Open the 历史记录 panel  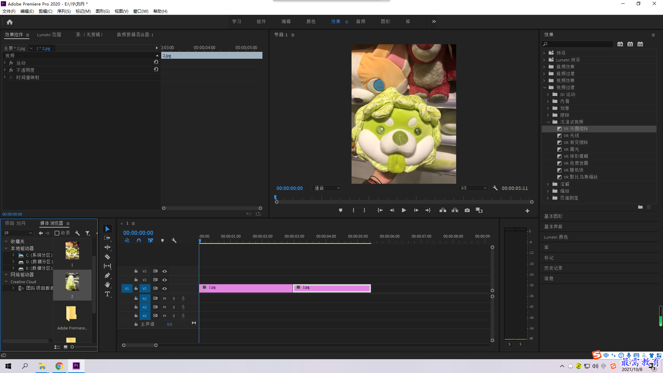coord(553,268)
